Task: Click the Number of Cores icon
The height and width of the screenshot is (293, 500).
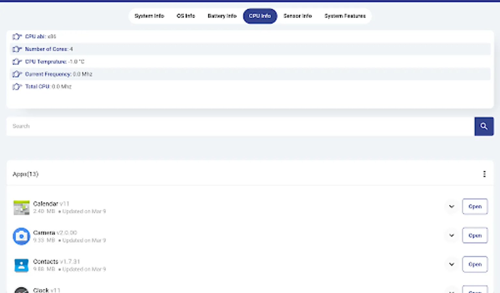Action: click(16, 49)
